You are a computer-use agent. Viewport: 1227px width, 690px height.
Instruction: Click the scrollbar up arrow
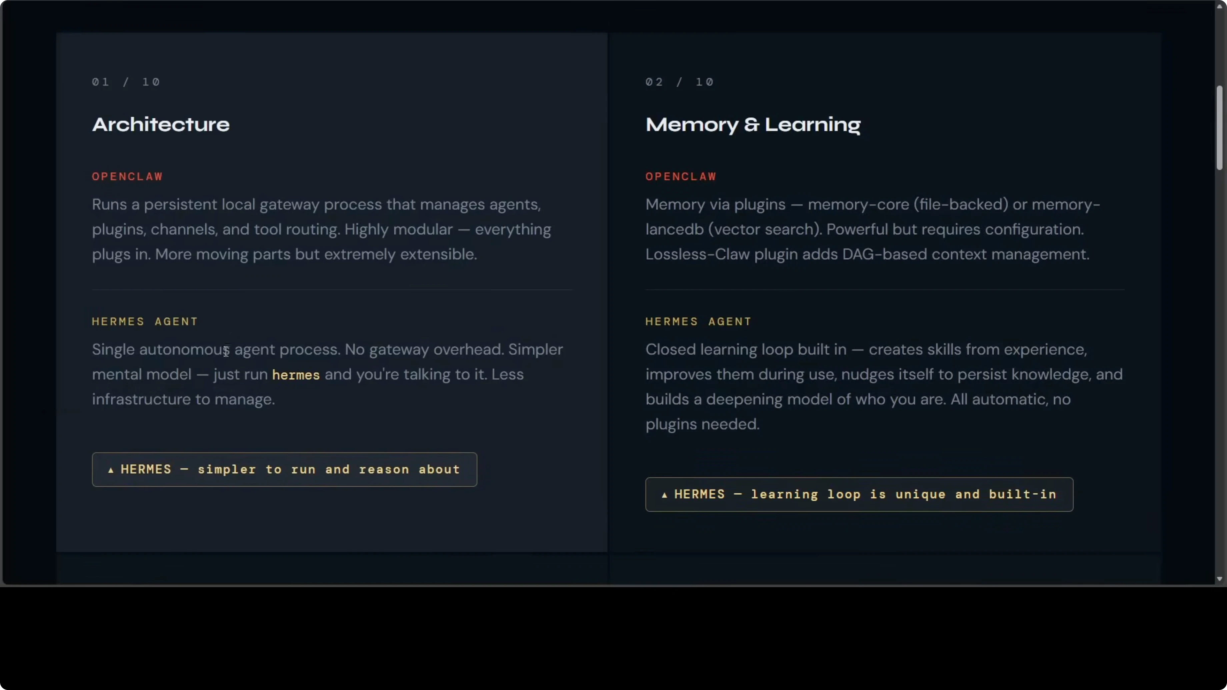tap(1219, 6)
